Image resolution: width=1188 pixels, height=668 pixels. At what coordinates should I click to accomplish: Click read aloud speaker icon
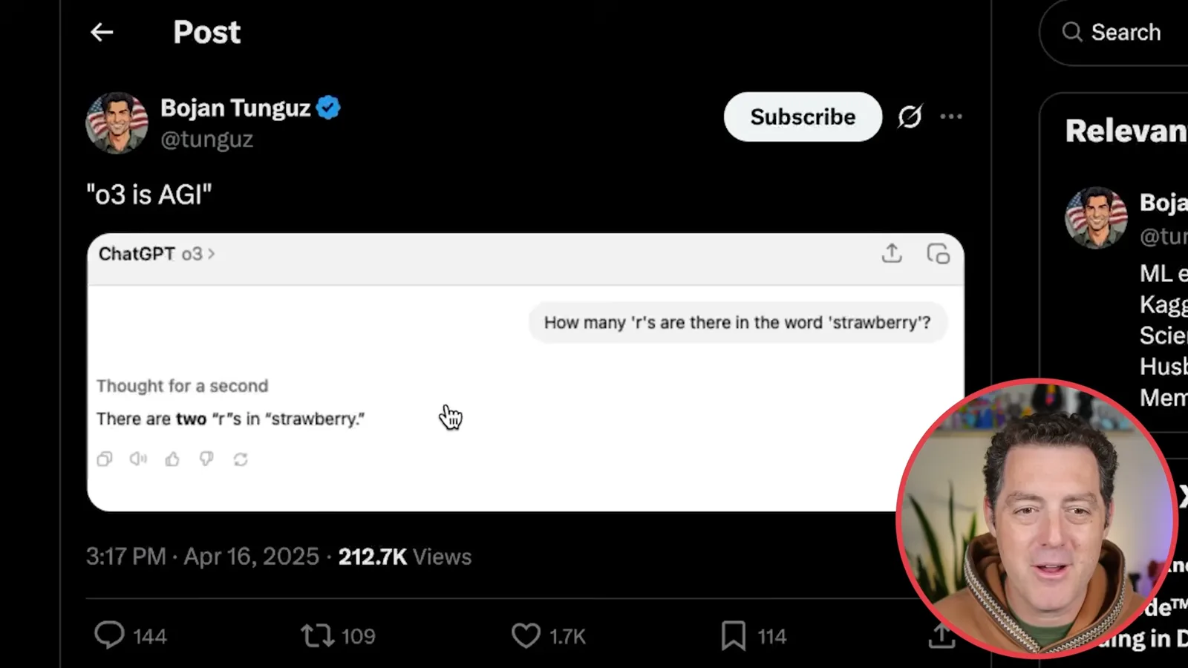pos(138,459)
